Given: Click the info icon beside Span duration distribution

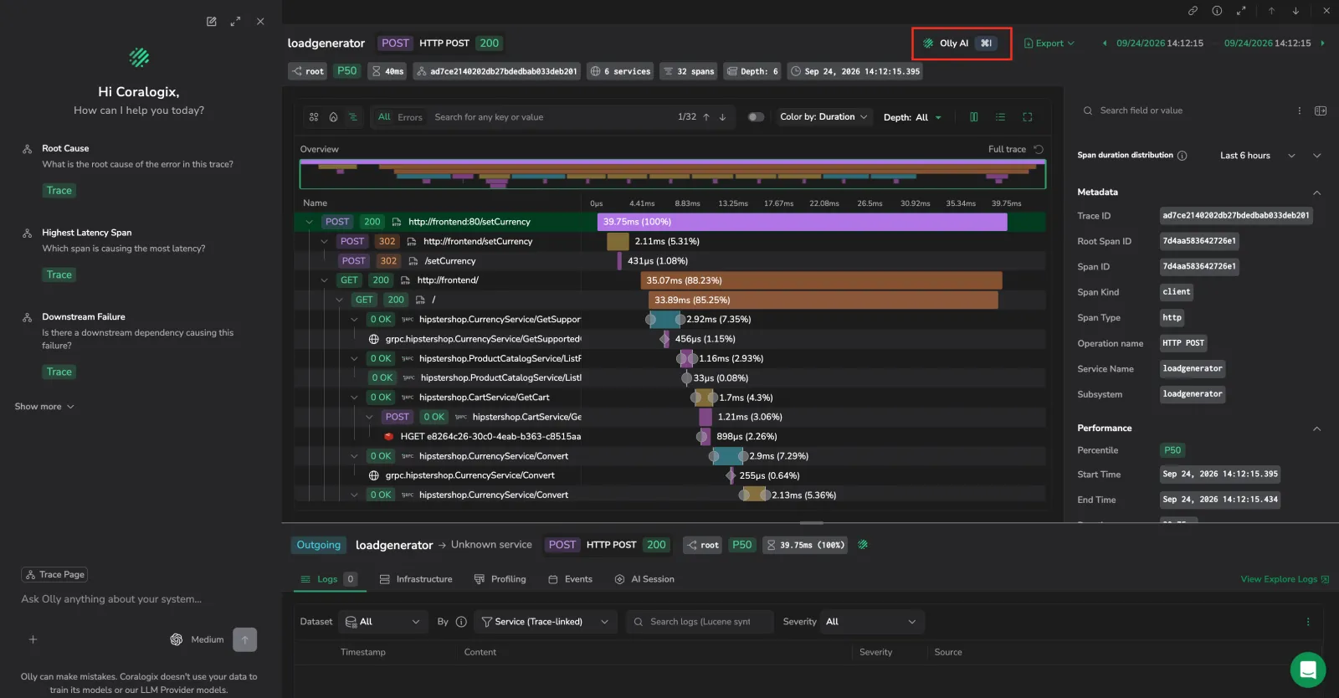Looking at the screenshot, I should [x=1183, y=156].
